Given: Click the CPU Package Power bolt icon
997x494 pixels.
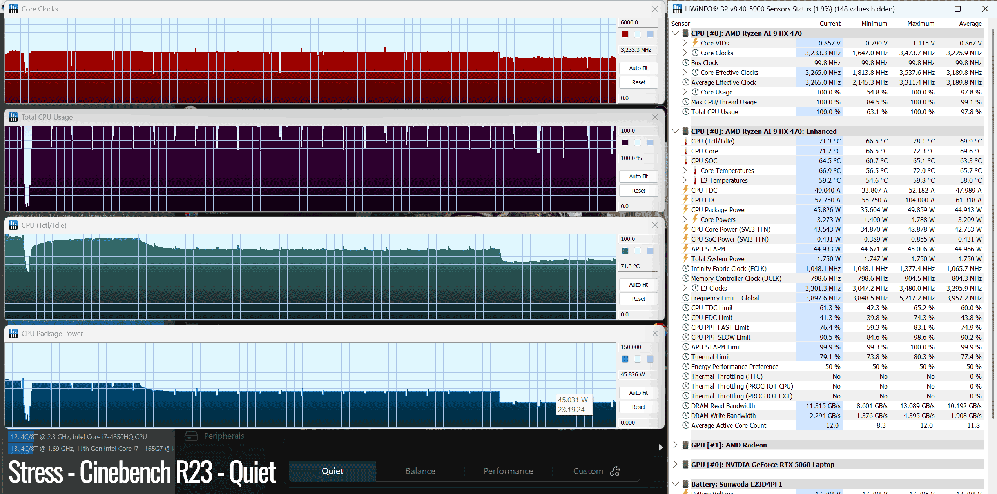Looking at the screenshot, I should pos(686,209).
